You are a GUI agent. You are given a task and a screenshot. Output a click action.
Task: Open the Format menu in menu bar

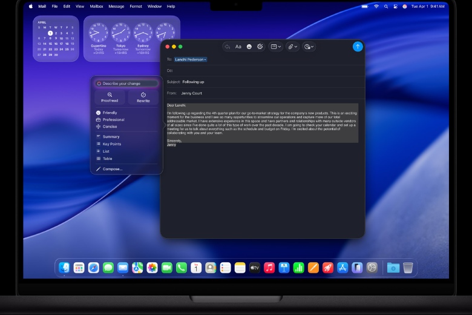(x=136, y=6)
